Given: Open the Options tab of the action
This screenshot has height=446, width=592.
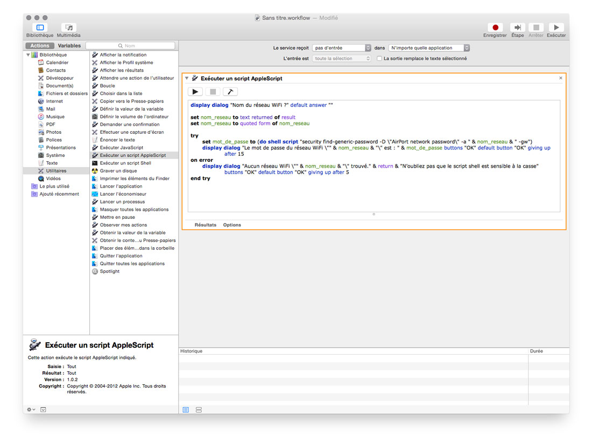Looking at the screenshot, I should coord(232,225).
